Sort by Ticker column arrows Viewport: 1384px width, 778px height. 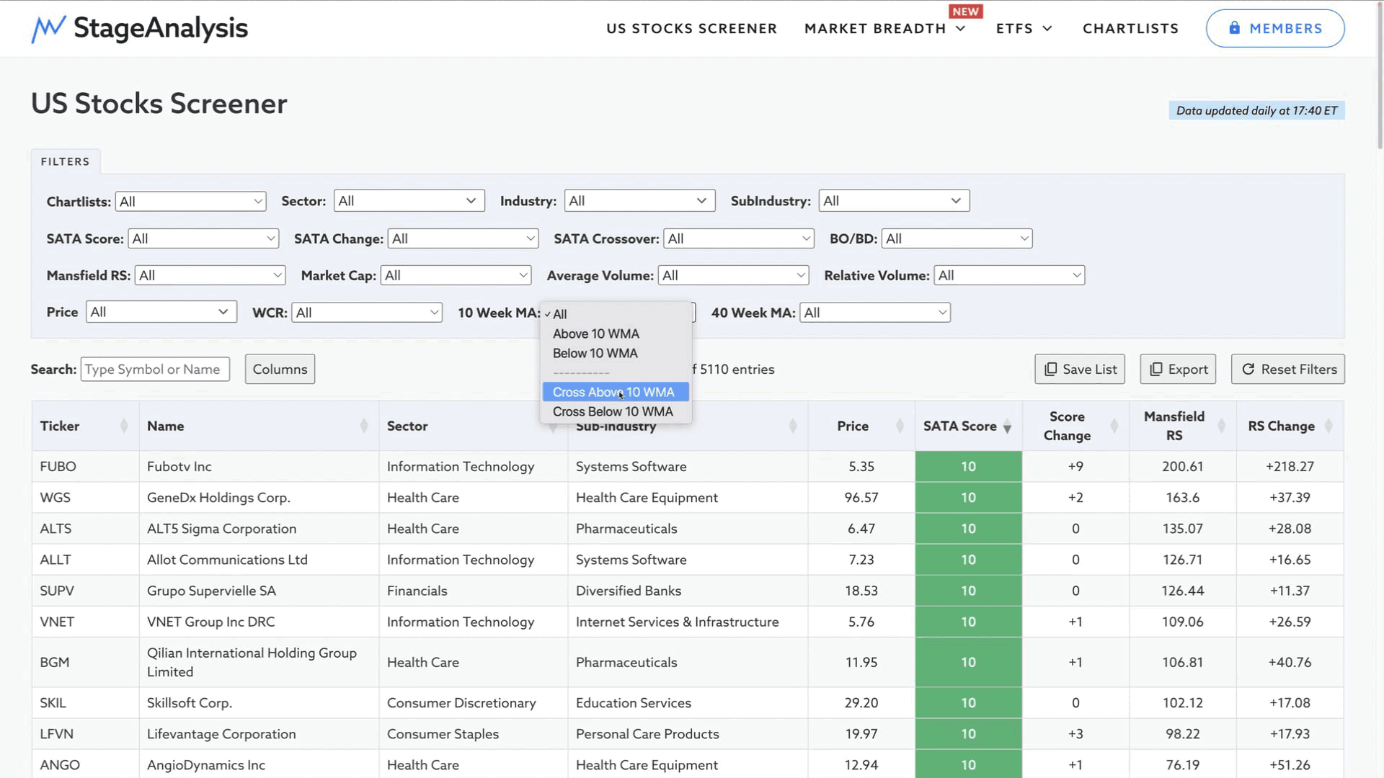point(124,426)
